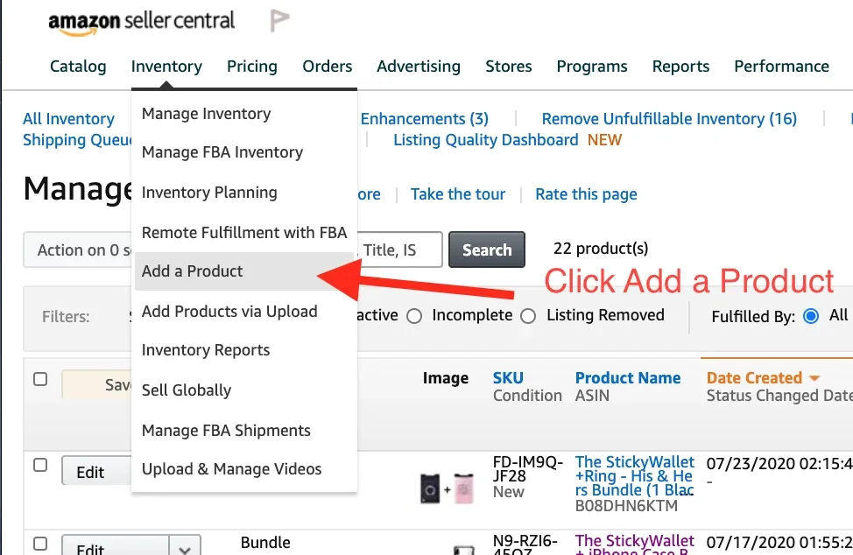Click the date 07/23/2020 cell
Image resolution: width=853 pixels, height=555 pixels.
pos(779,464)
